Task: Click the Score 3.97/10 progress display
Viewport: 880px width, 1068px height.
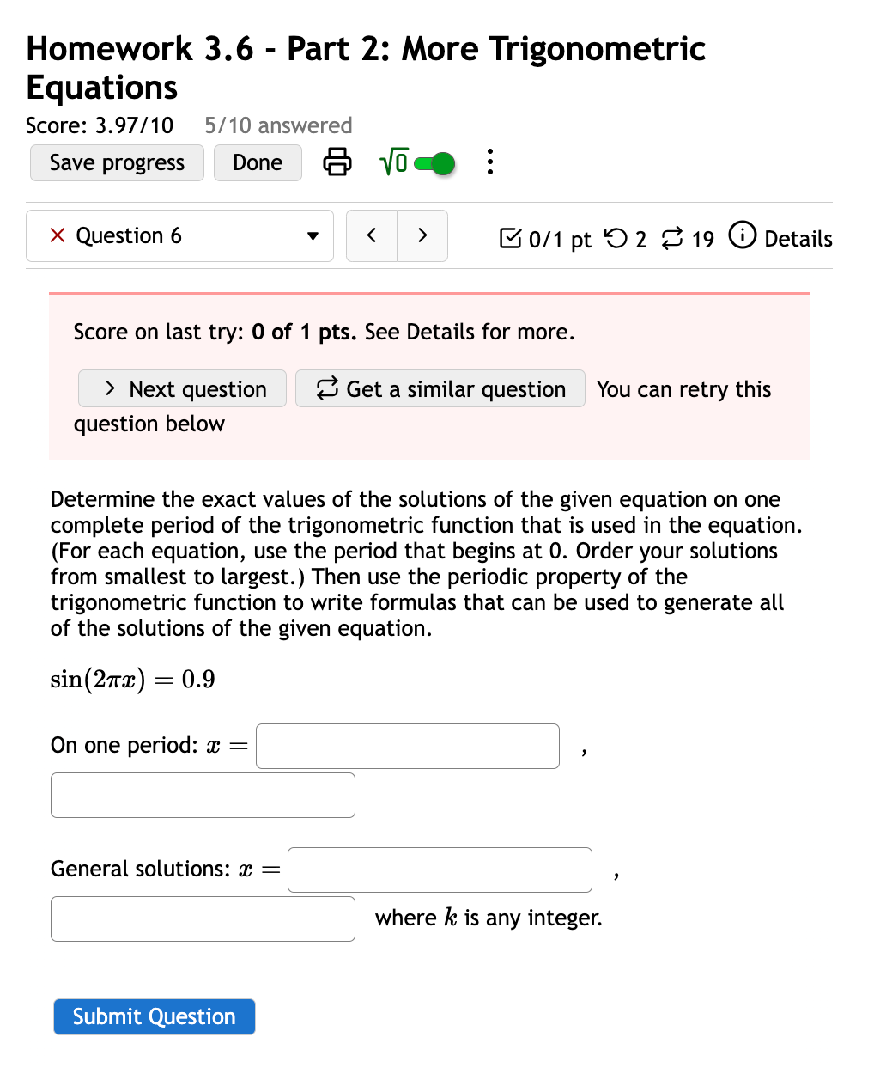Action: [99, 125]
